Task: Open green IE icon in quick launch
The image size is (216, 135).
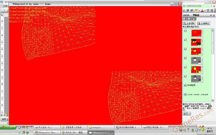Action: (19, 133)
